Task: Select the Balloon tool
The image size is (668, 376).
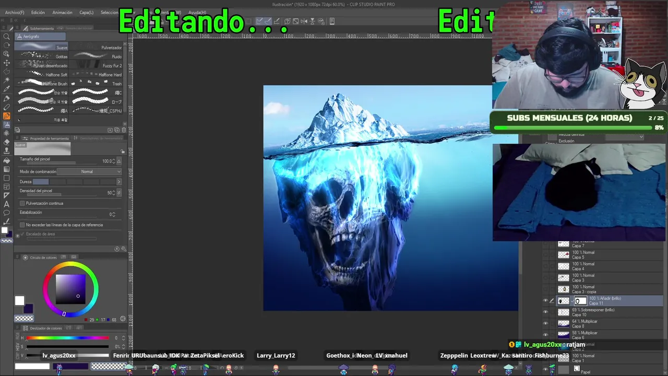Action: [x=7, y=213]
